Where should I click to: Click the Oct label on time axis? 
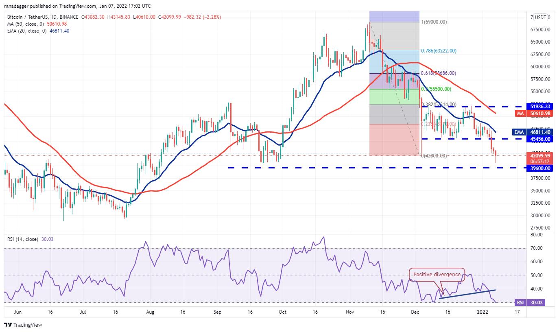(x=283, y=312)
